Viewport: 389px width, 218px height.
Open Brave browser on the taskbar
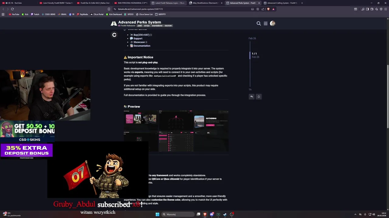pos(205,214)
